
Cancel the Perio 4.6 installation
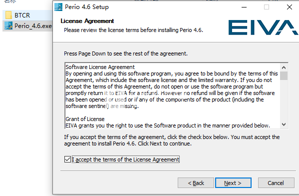[276, 183]
